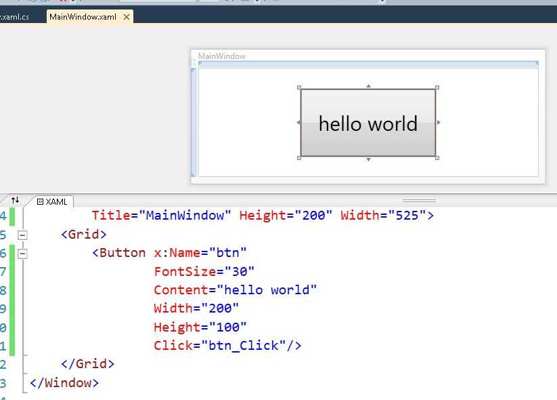The height and width of the screenshot is (400, 557).
Task: Swap the design and XAML panes
Action: [15, 201]
